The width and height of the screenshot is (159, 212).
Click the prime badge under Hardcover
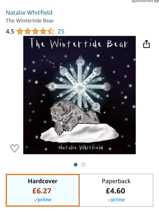point(43,200)
